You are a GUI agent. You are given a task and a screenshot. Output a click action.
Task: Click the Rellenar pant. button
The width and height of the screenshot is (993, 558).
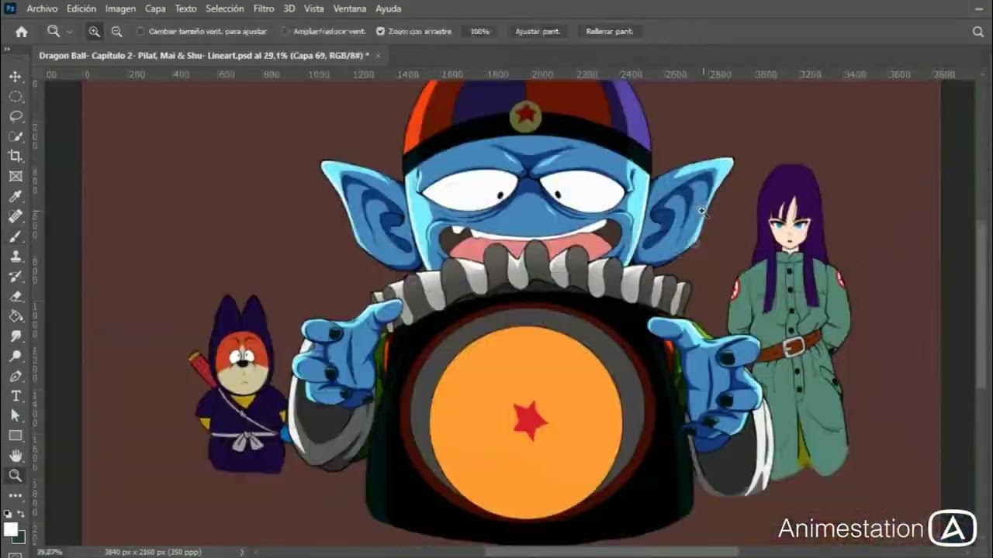[x=610, y=32]
